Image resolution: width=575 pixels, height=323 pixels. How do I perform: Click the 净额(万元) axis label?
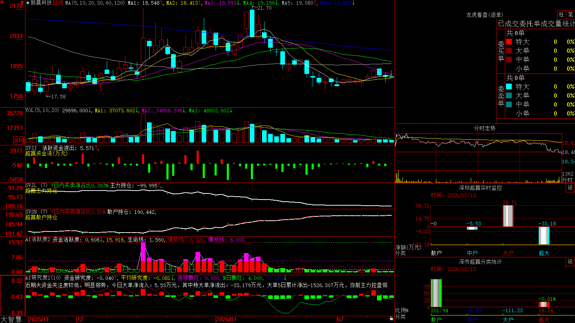[x=408, y=247]
